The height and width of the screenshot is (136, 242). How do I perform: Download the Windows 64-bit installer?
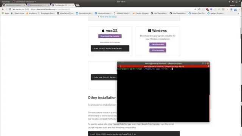click(158, 45)
